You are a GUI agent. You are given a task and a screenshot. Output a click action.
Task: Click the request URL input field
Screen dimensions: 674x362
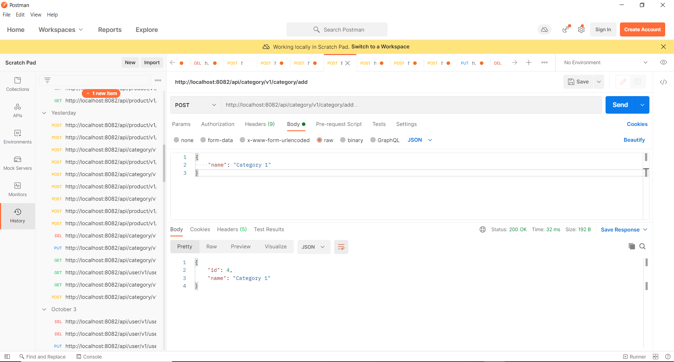[411, 105]
